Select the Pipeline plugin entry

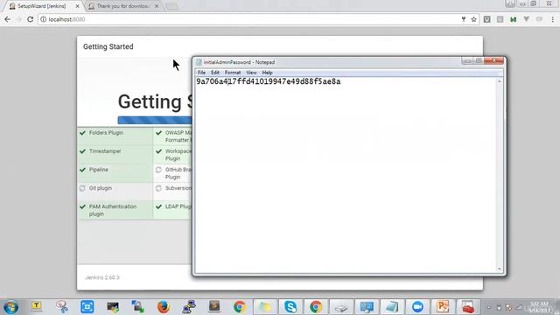click(115, 173)
